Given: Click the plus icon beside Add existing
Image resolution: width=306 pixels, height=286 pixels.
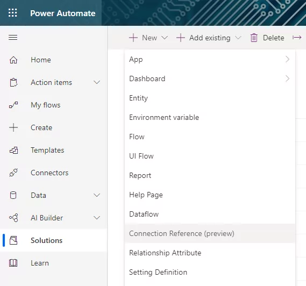Looking at the screenshot, I should click(x=181, y=38).
